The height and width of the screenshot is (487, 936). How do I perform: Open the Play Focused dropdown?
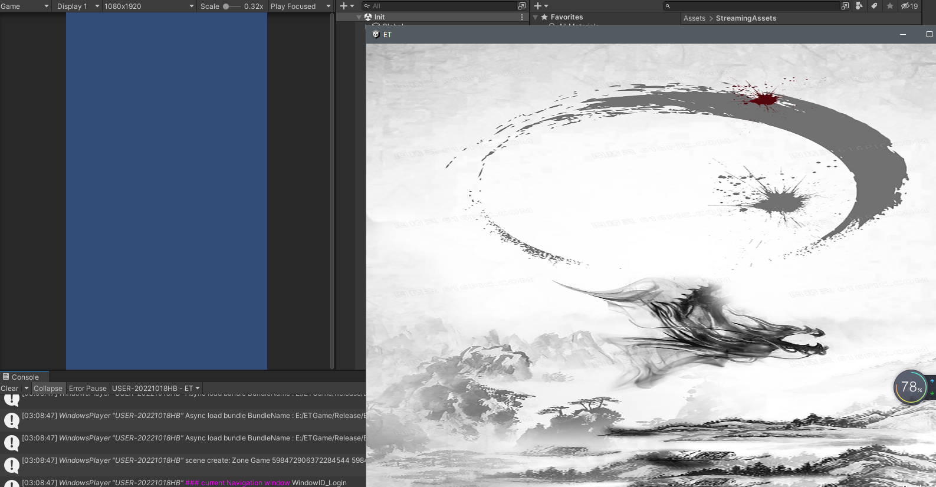301,6
